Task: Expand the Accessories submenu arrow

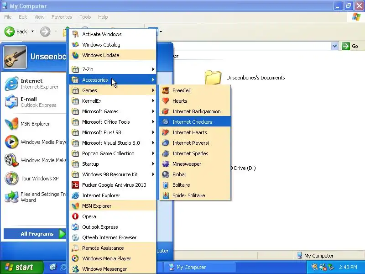Action: [153, 79]
